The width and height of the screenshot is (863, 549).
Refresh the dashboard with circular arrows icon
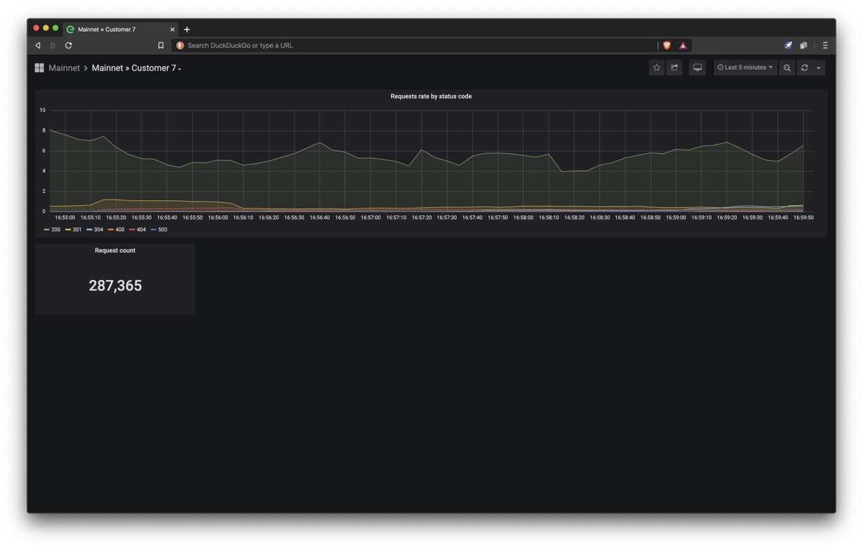(x=804, y=67)
